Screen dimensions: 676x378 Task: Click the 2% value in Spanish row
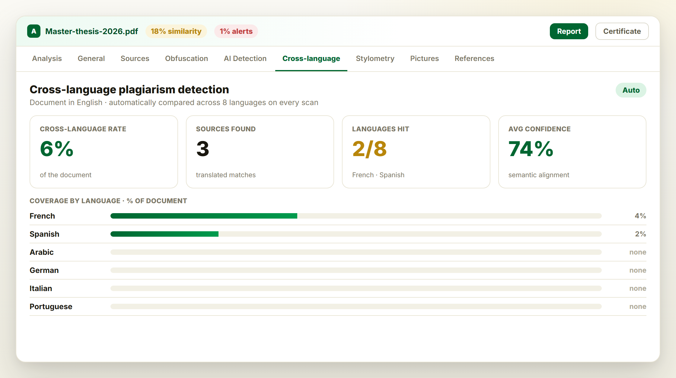point(640,234)
